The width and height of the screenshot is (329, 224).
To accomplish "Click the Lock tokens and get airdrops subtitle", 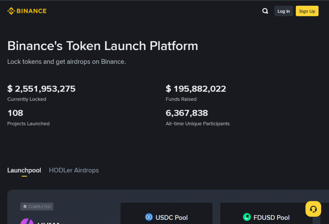I will [x=67, y=62].
